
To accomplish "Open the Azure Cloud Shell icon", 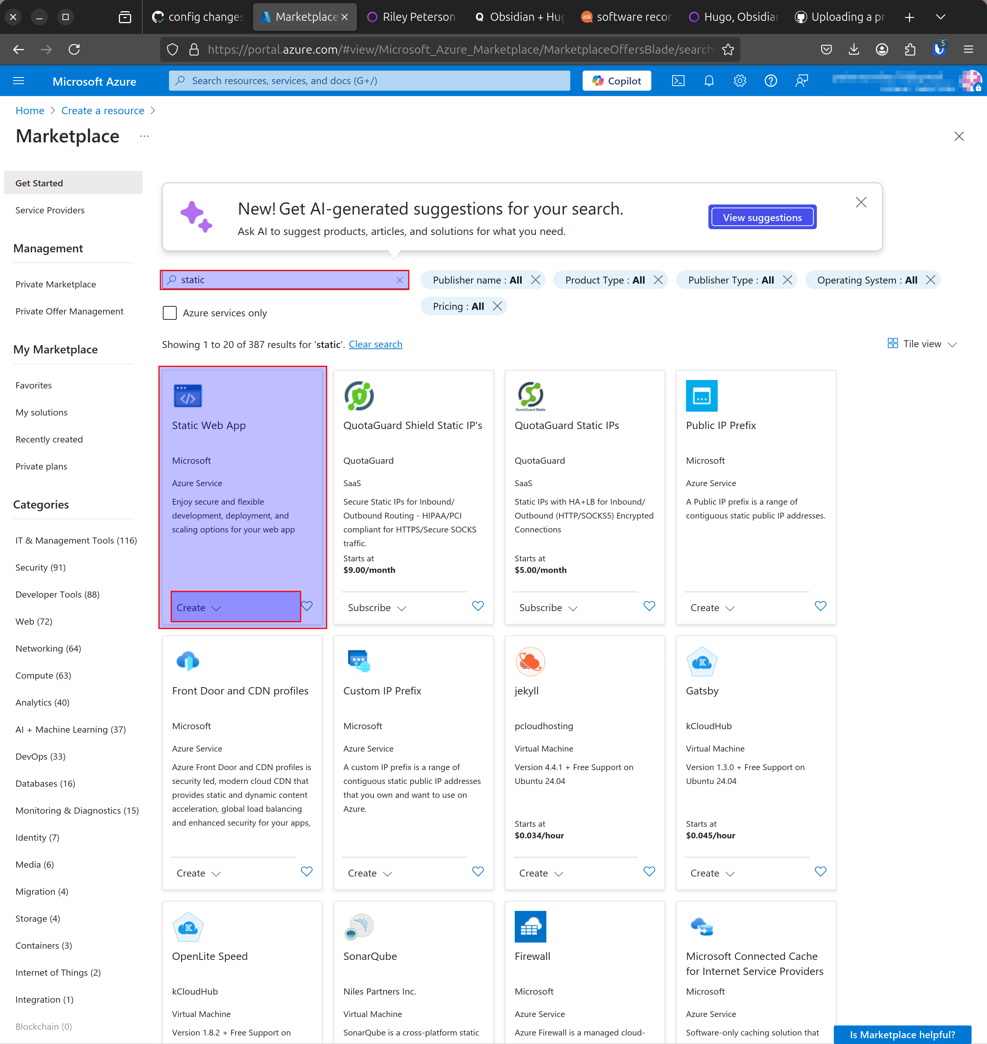I will tap(678, 81).
